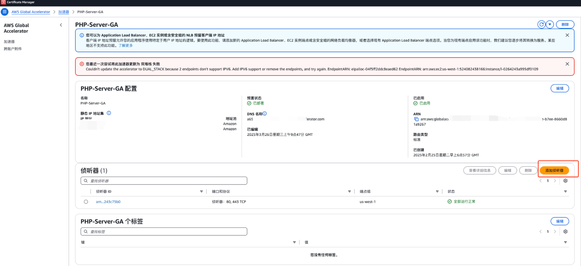Click the 全部运行正常 status icon
This screenshot has height=266, width=581.
(450, 202)
